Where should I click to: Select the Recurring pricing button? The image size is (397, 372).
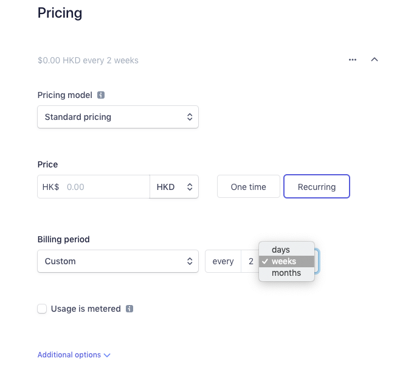tap(317, 187)
